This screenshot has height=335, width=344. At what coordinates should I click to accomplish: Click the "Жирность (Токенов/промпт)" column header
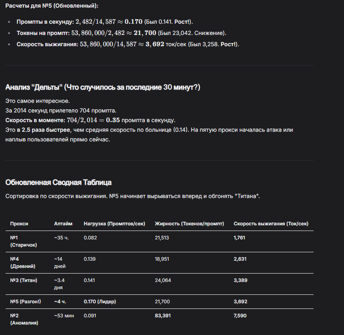[x=189, y=224]
